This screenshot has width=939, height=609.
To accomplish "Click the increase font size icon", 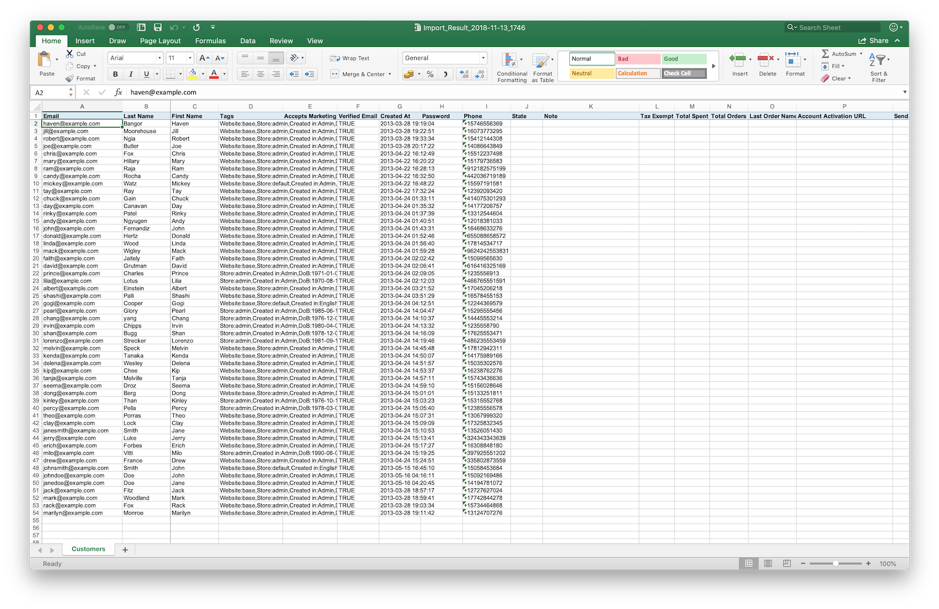I will [204, 58].
